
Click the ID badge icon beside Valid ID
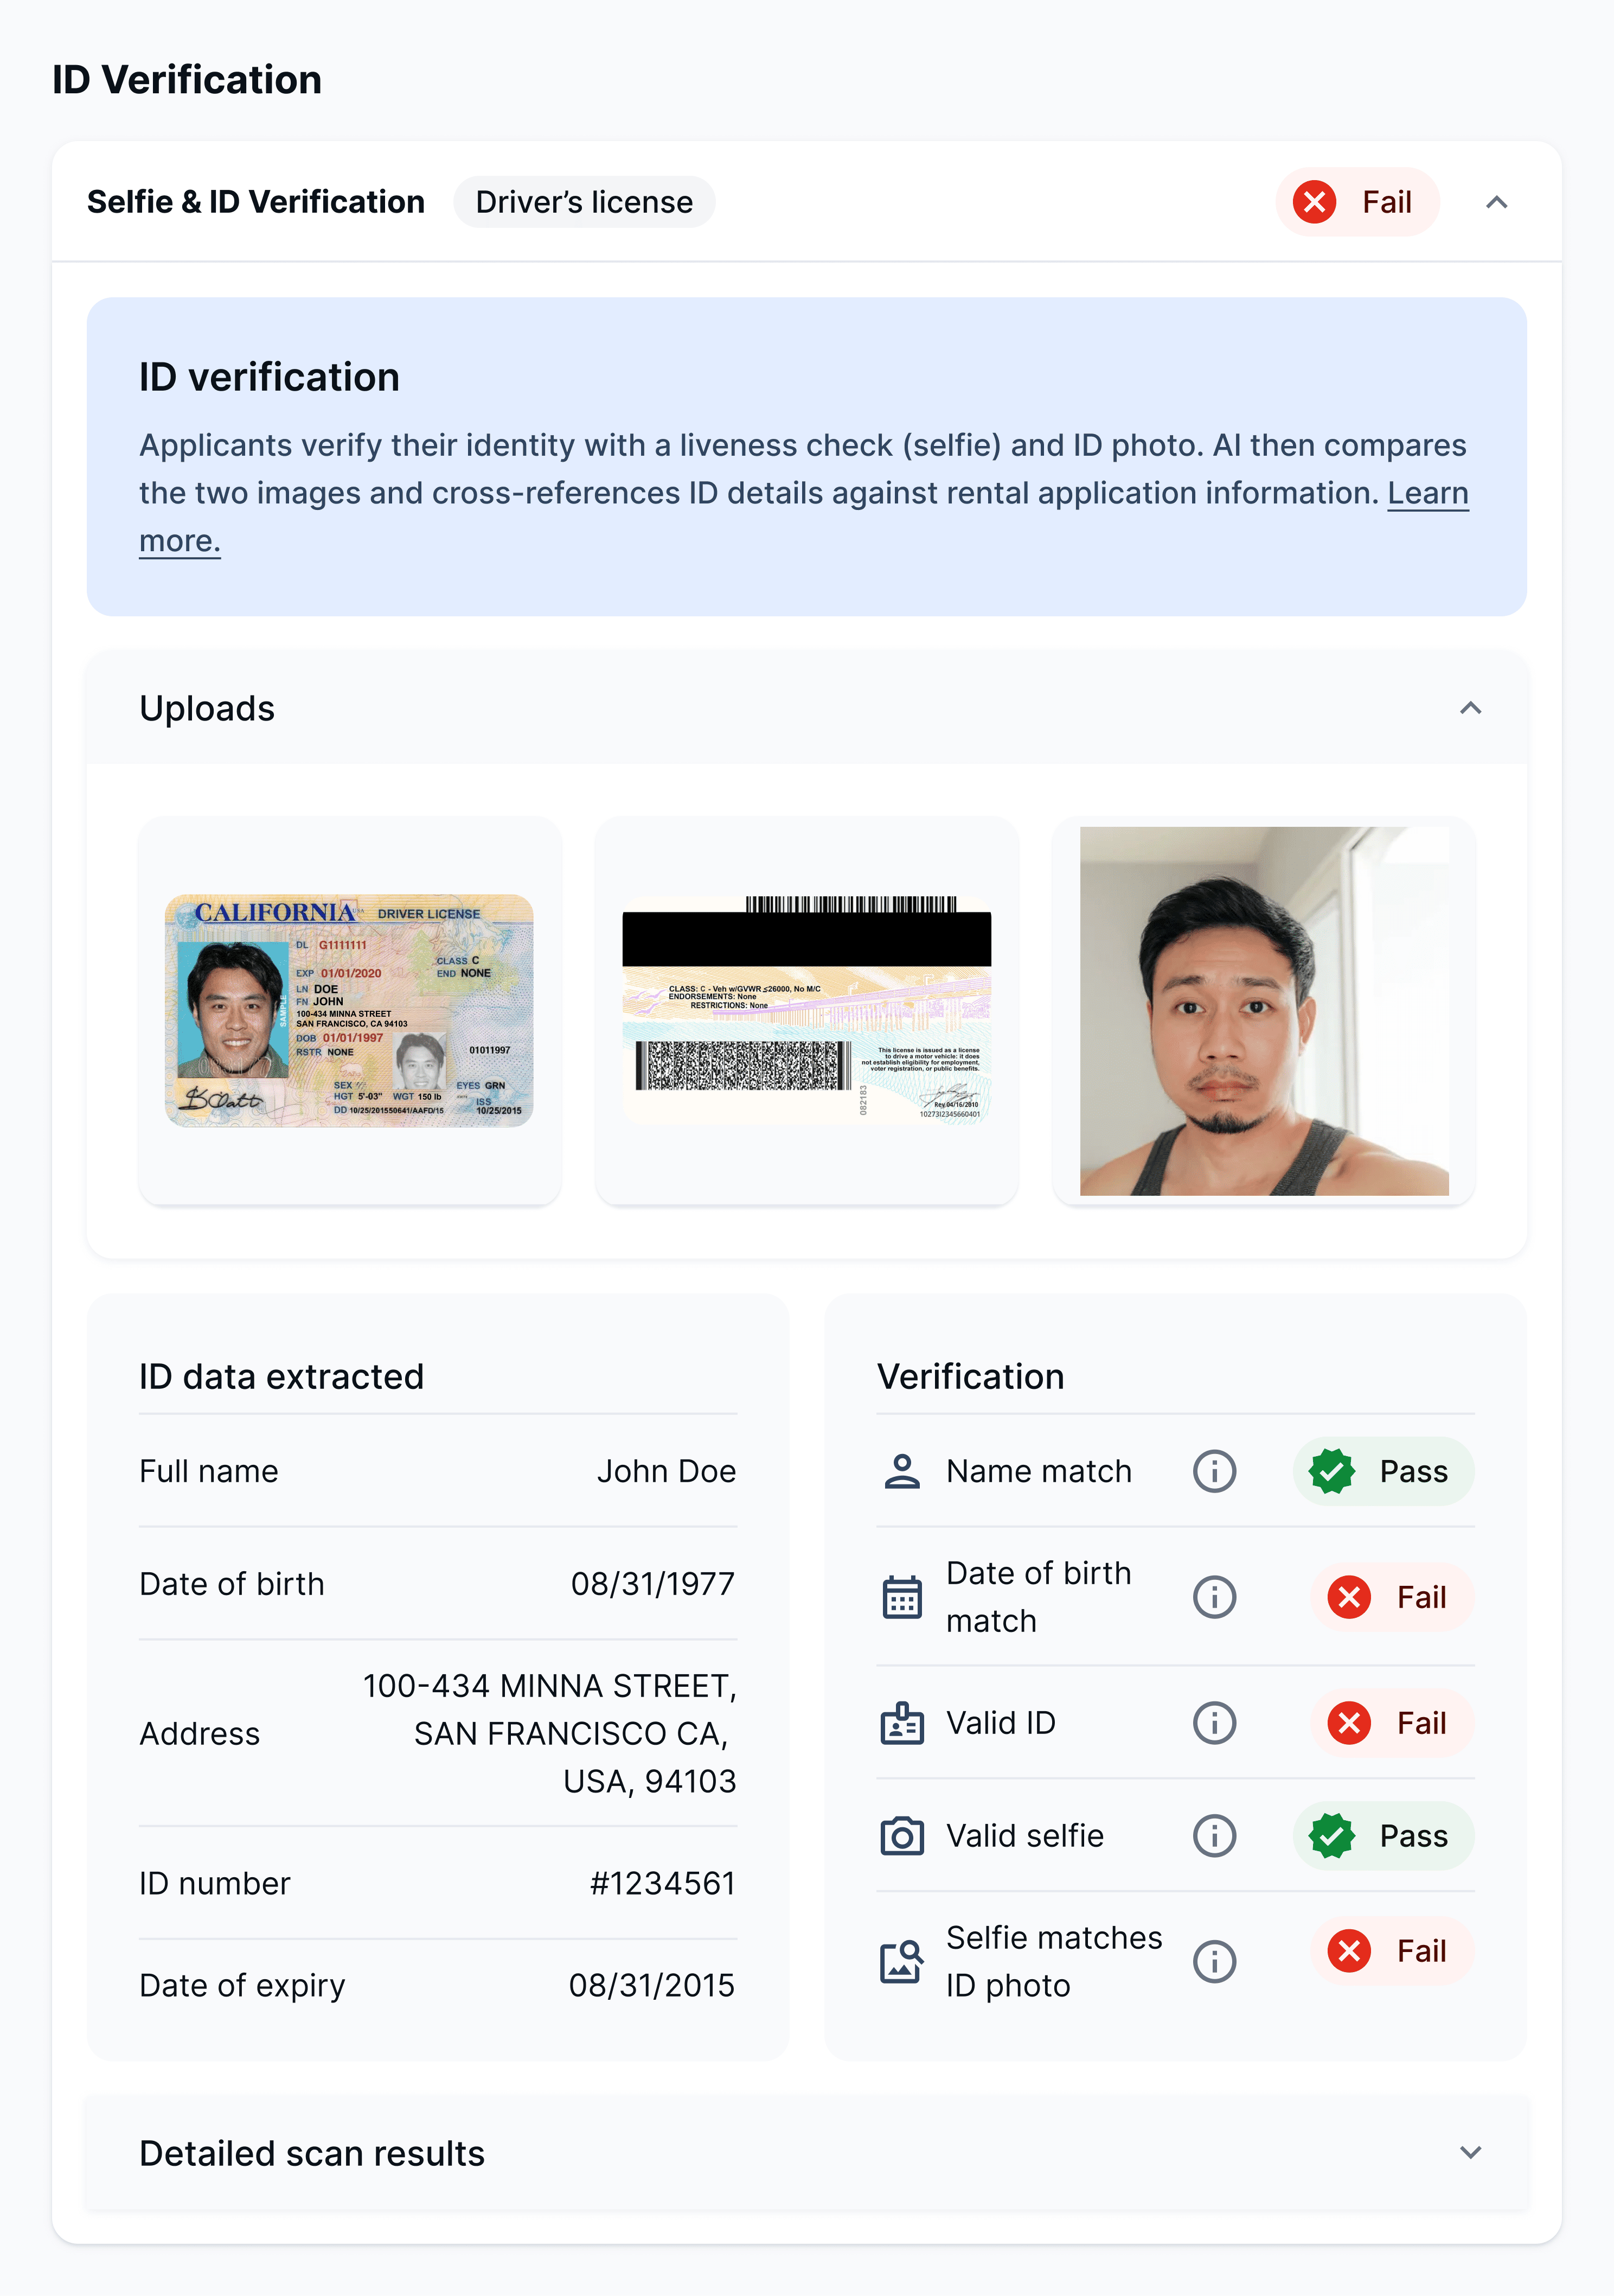[901, 1723]
